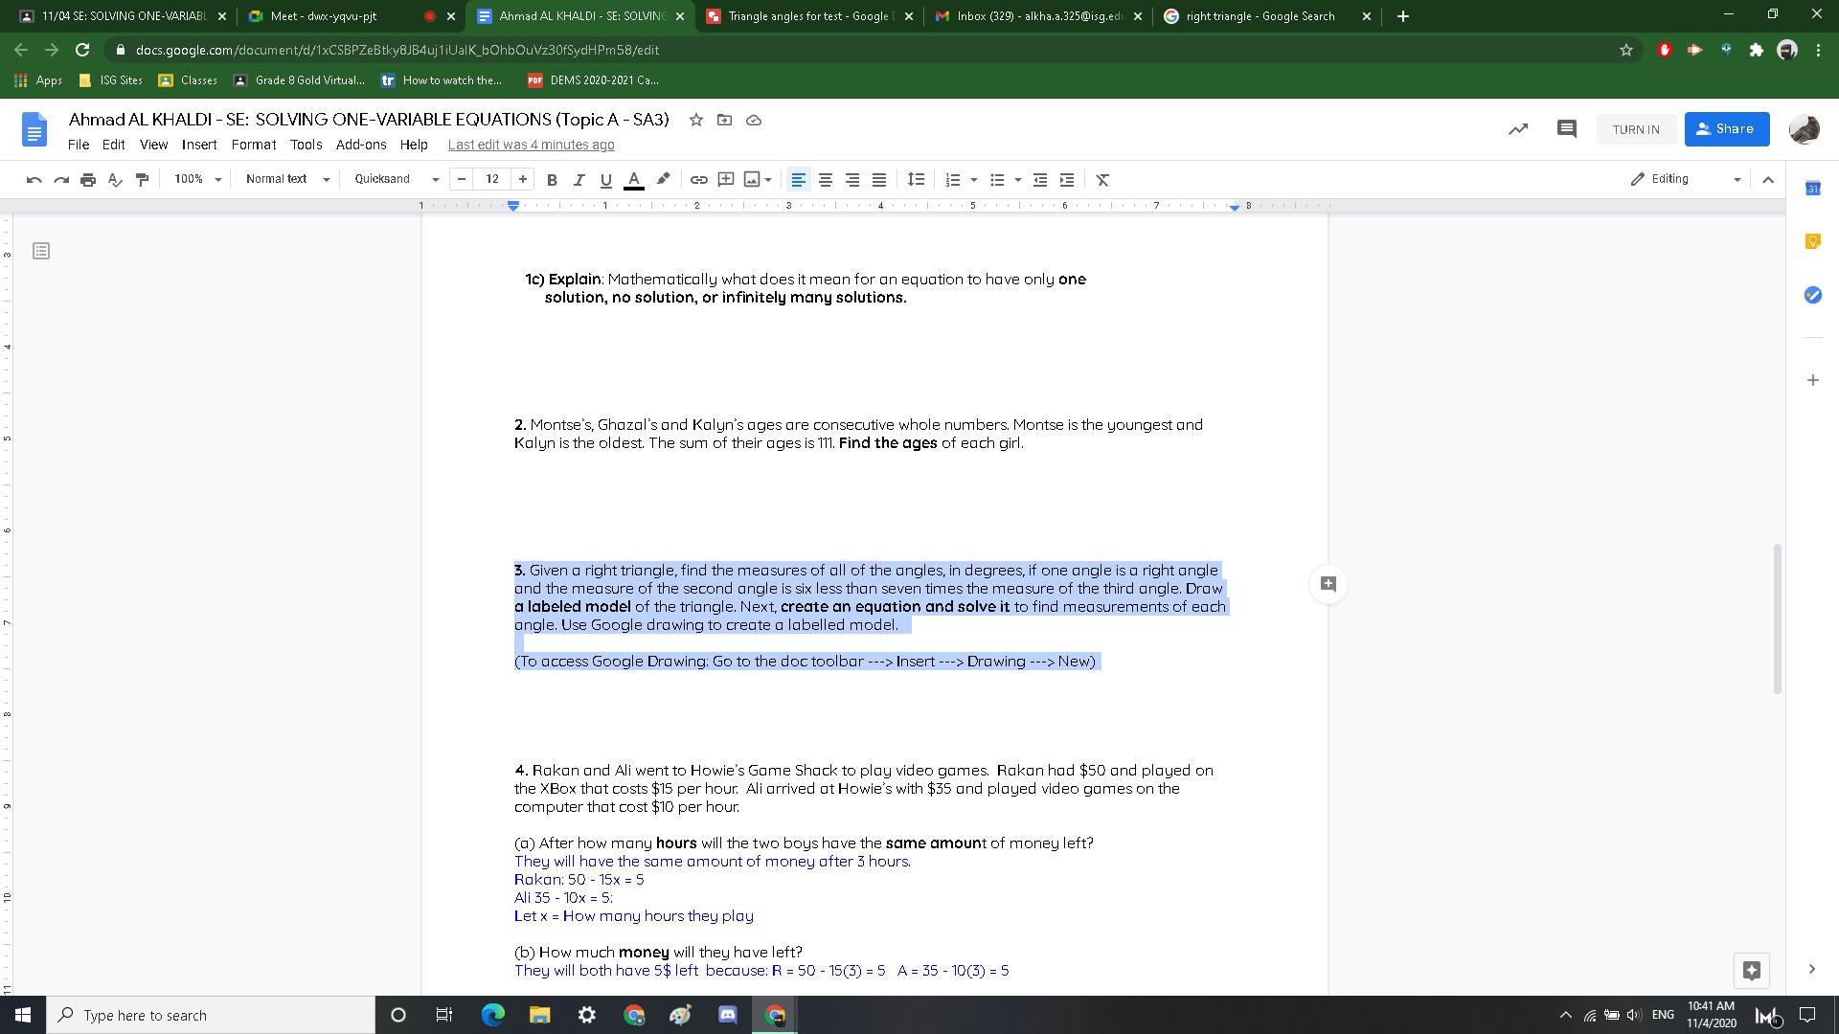
Task: Toggle italic formatting
Action: tap(579, 180)
